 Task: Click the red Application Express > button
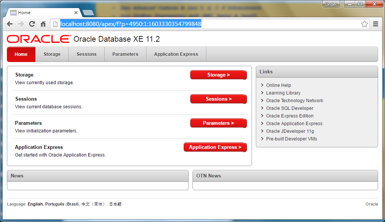pyautogui.click(x=215, y=147)
